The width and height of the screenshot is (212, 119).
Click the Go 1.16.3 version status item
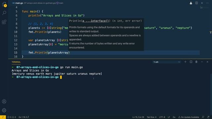click(24, 117)
